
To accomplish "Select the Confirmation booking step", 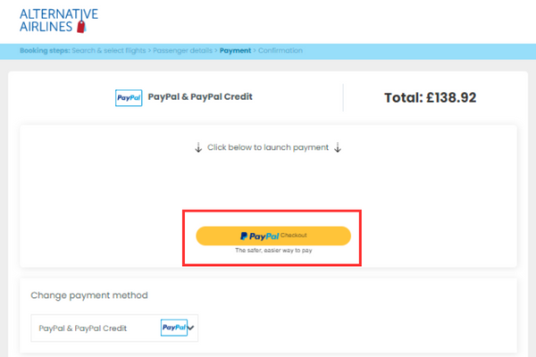I will tap(281, 51).
